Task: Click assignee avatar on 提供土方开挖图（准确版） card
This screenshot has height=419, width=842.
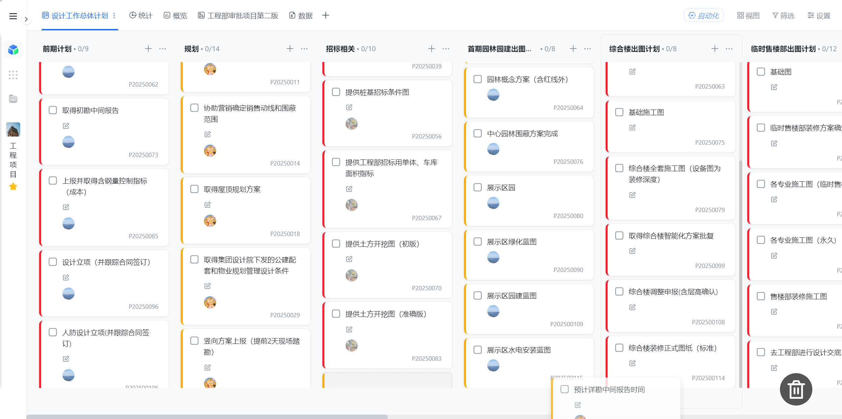Action: click(352, 346)
